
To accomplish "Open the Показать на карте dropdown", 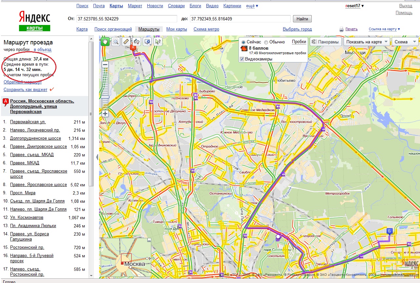I will 367,42.
